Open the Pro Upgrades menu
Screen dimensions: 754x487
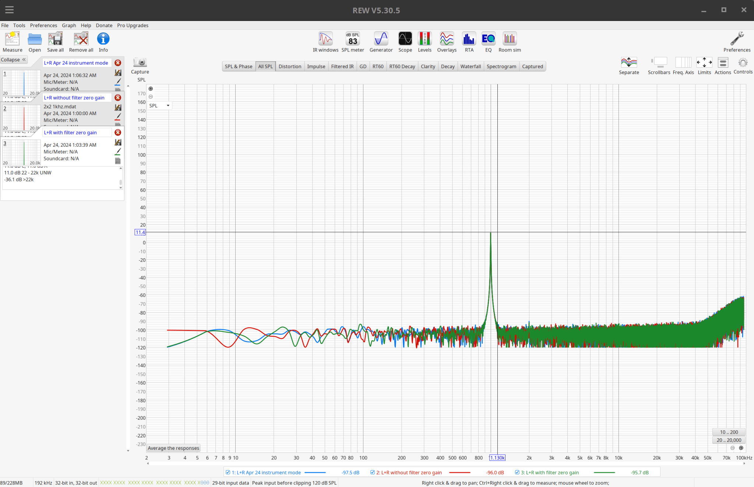(133, 25)
